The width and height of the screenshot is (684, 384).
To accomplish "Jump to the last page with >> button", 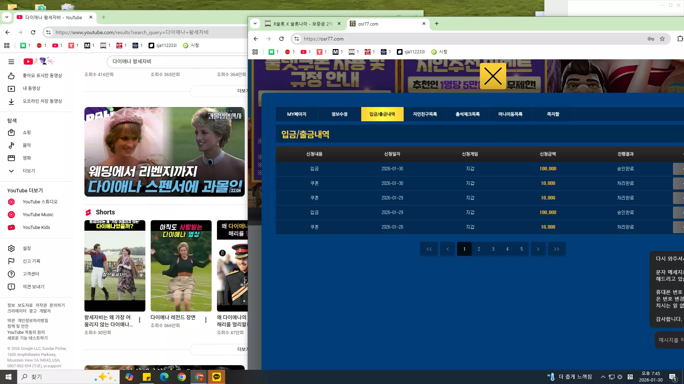I will (556, 249).
